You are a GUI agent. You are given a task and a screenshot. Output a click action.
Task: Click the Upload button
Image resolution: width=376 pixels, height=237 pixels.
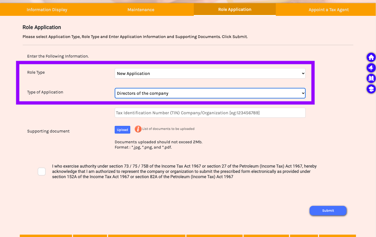(x=122, y=130)
